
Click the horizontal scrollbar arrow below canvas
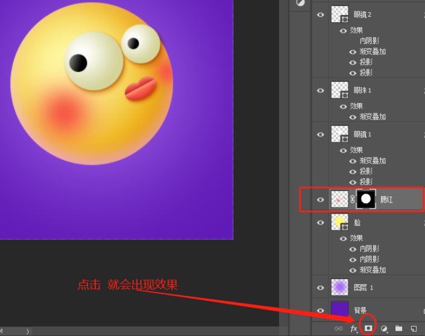pyautogui.click(x=27, y=331)
